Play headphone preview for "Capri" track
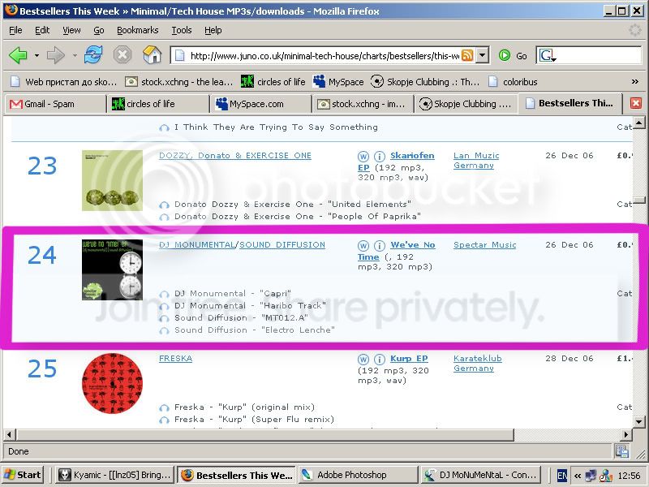 pos(165,294)
